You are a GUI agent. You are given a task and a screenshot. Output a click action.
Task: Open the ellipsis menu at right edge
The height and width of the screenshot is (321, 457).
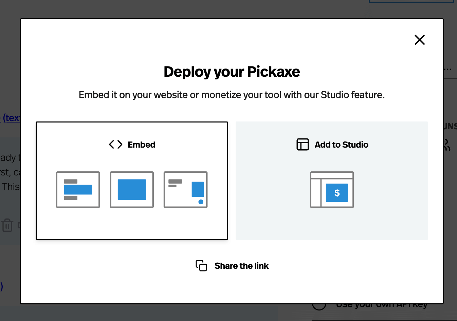click(x=448, y=69)
